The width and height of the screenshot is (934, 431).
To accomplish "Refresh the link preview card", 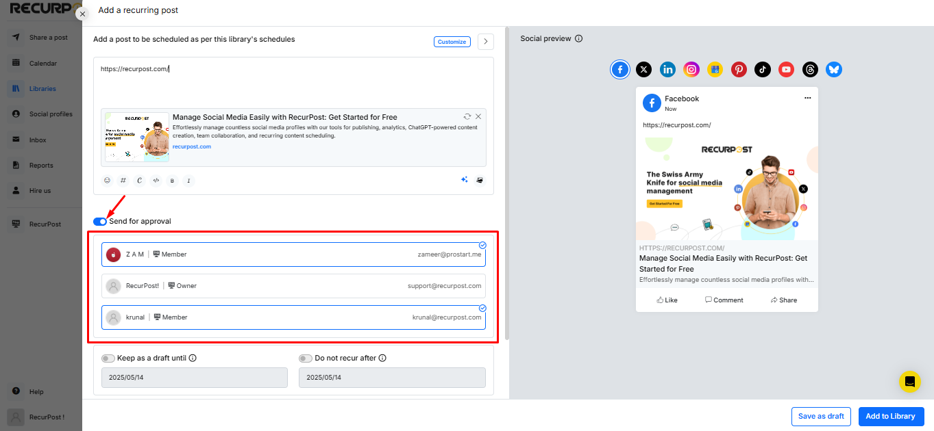I will pos(467,116).
